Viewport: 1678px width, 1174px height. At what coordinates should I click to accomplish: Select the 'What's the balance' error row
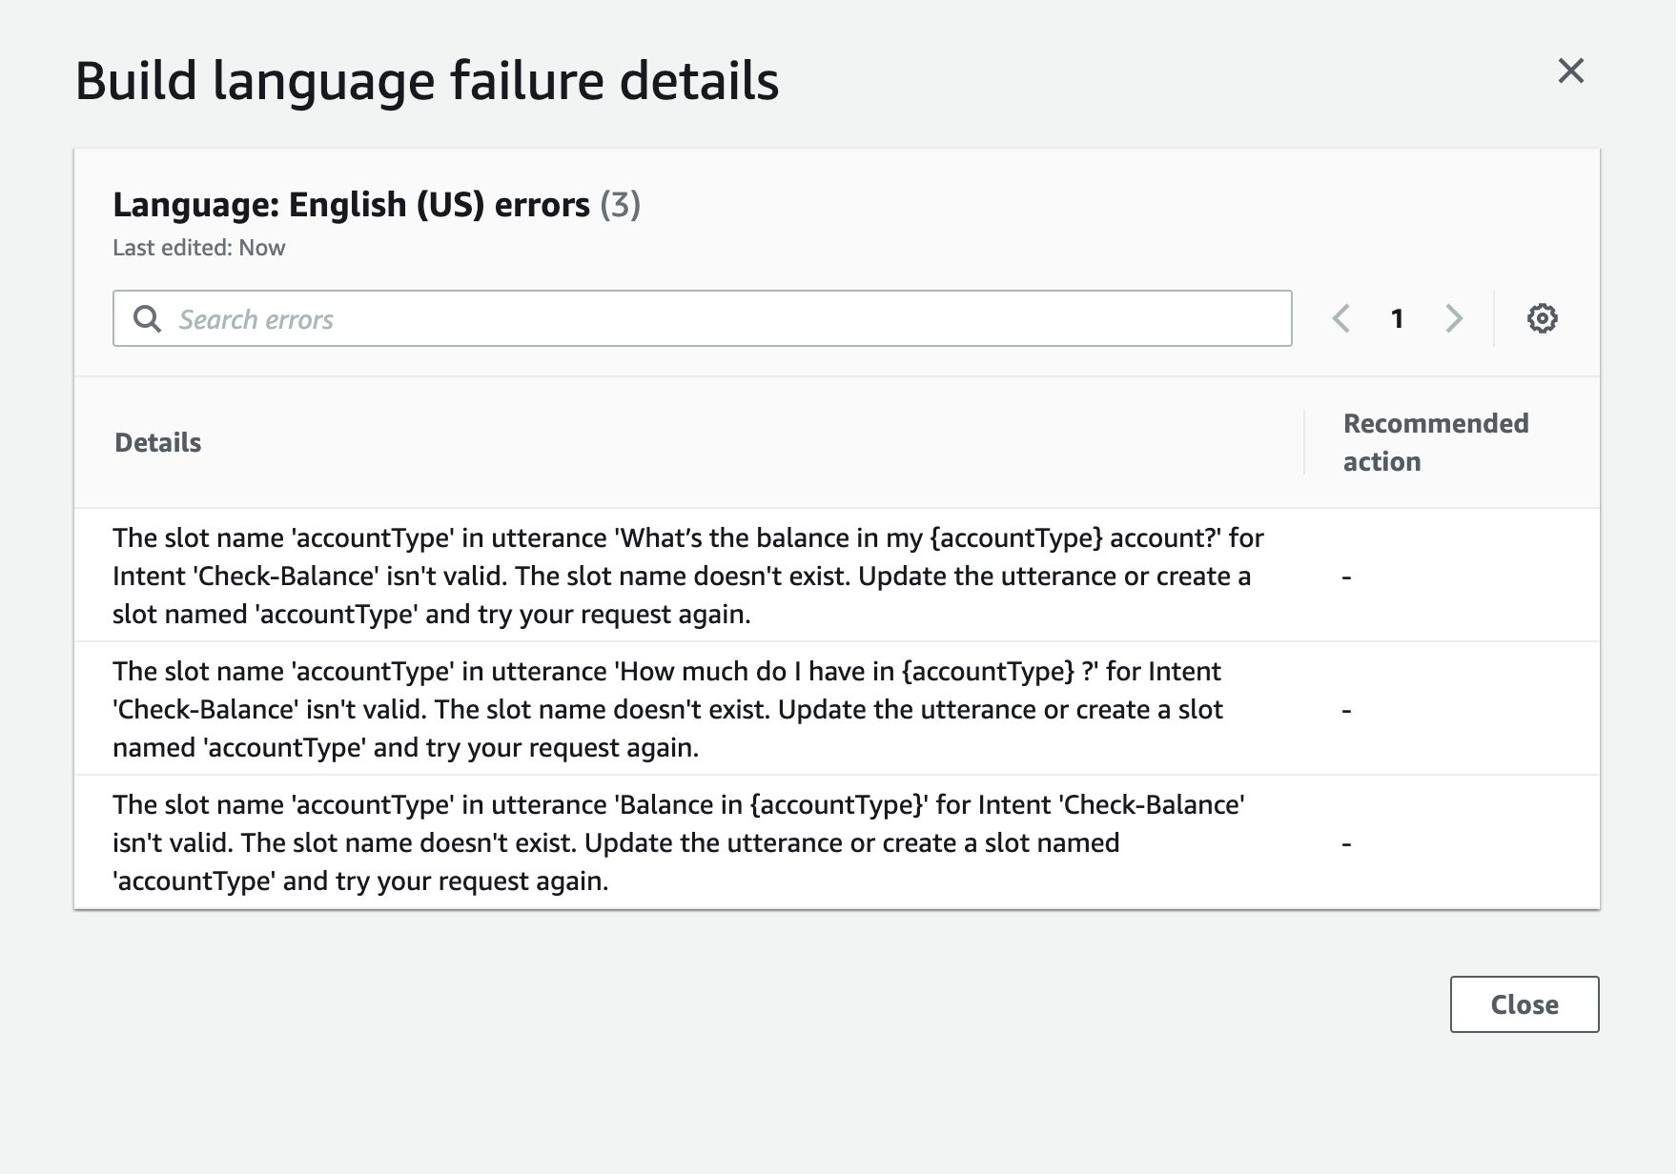click(x=686, y=576)
